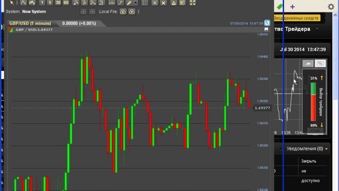339x191 pixels.
Task: Select the trend line drawing tool
Action: click(120, 3)
